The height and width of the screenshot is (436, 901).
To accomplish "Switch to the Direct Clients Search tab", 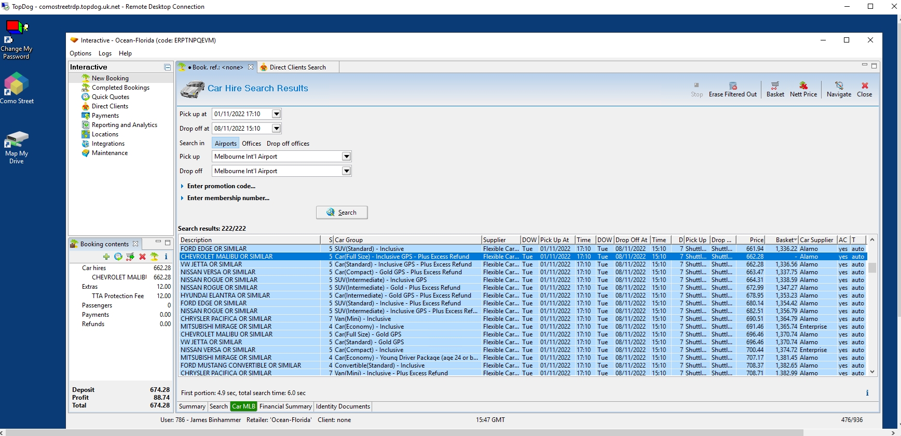I will tap(298, 67).
